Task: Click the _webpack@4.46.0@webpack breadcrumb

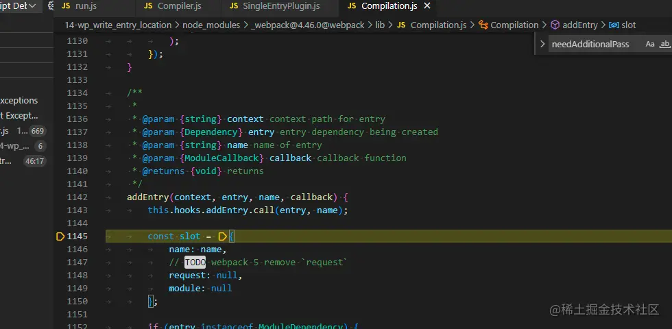Action: click(x=308, y=25)
